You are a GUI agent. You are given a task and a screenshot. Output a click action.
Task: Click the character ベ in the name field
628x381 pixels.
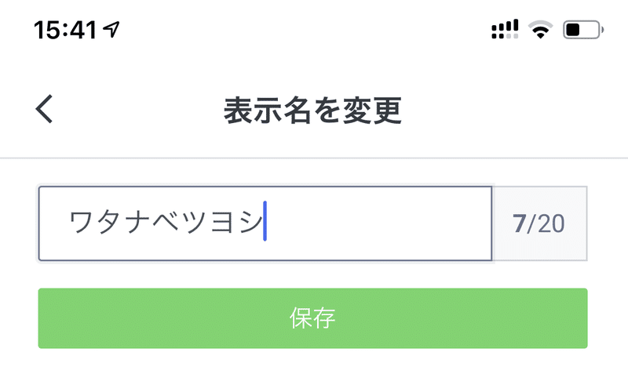[x=166, y=223]
